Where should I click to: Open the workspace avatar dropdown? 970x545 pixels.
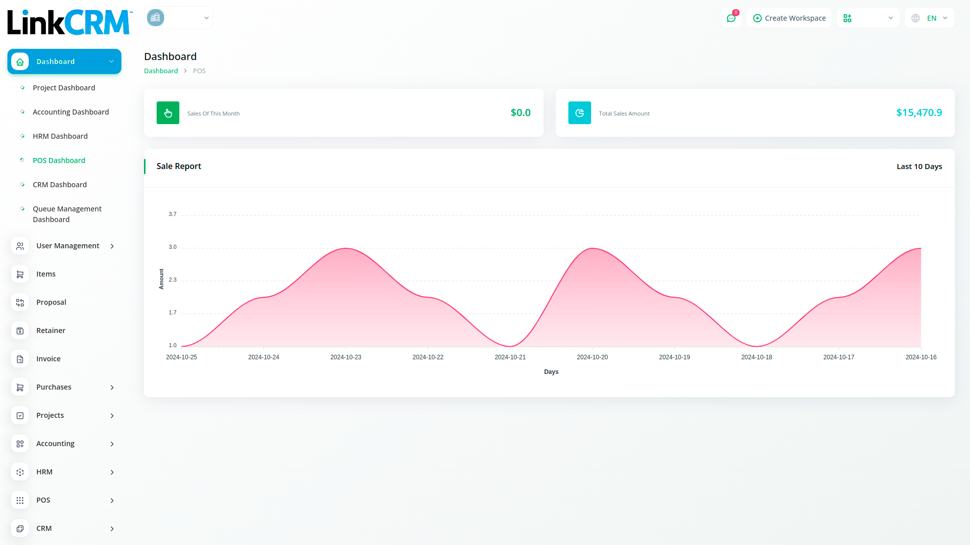tap(178, 18)
